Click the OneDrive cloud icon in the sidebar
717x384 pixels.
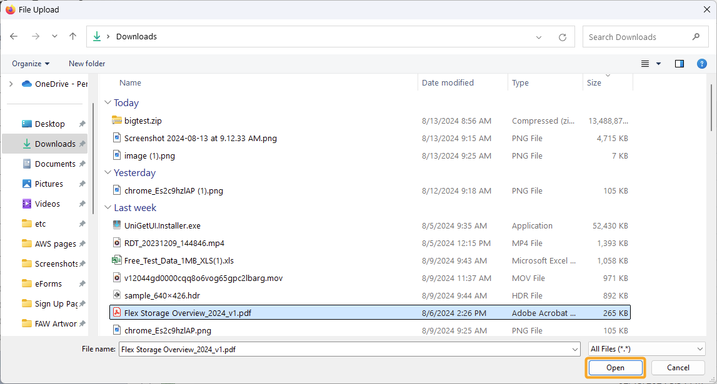24,83
